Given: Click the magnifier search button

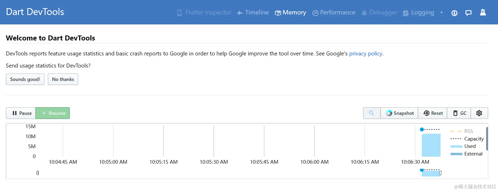Looking at the screenshot, I should pyautogui.click(x=371, y=113).
